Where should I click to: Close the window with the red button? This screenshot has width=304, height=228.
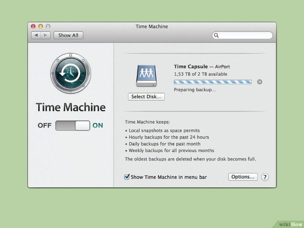coord(33,26)
